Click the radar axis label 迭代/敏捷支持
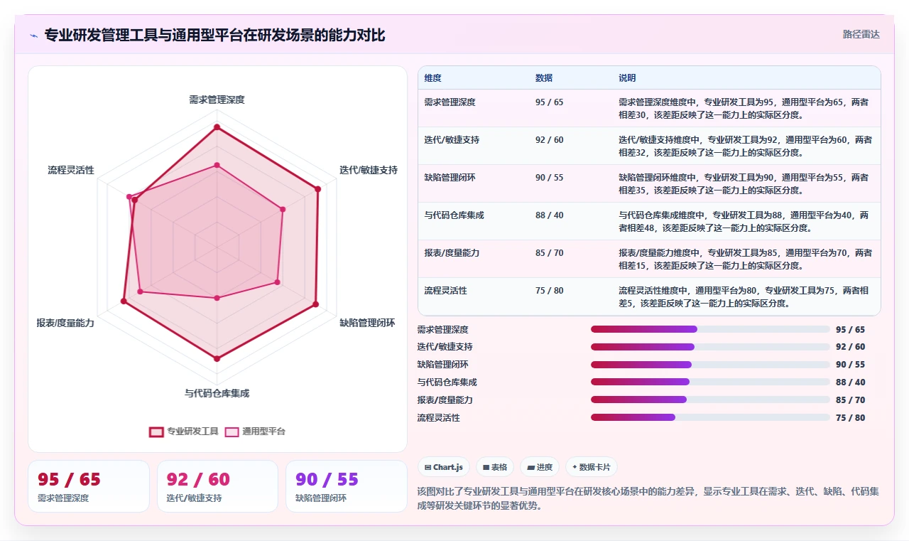Image resolution: width=909 pixels, height=541 pixels. tap(369, 171)
